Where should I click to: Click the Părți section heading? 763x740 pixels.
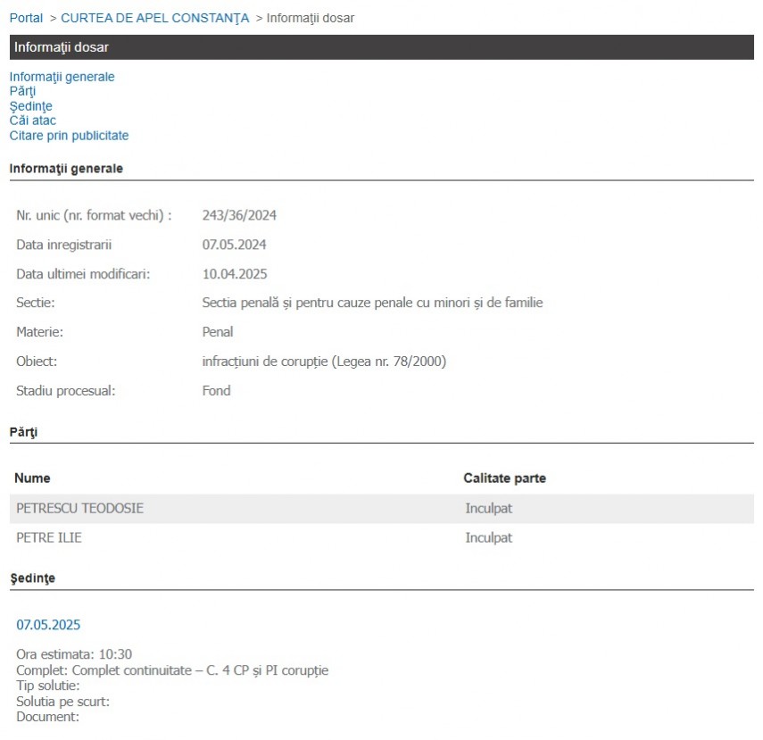coord(23,432)
